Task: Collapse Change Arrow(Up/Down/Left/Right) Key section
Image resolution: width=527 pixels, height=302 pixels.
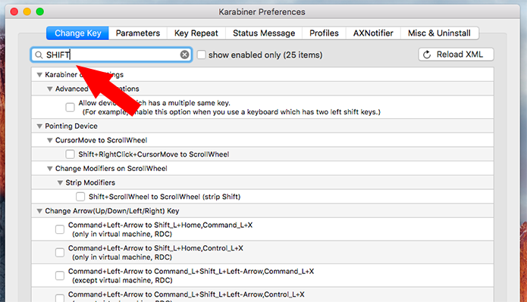Action: [39, 211]
